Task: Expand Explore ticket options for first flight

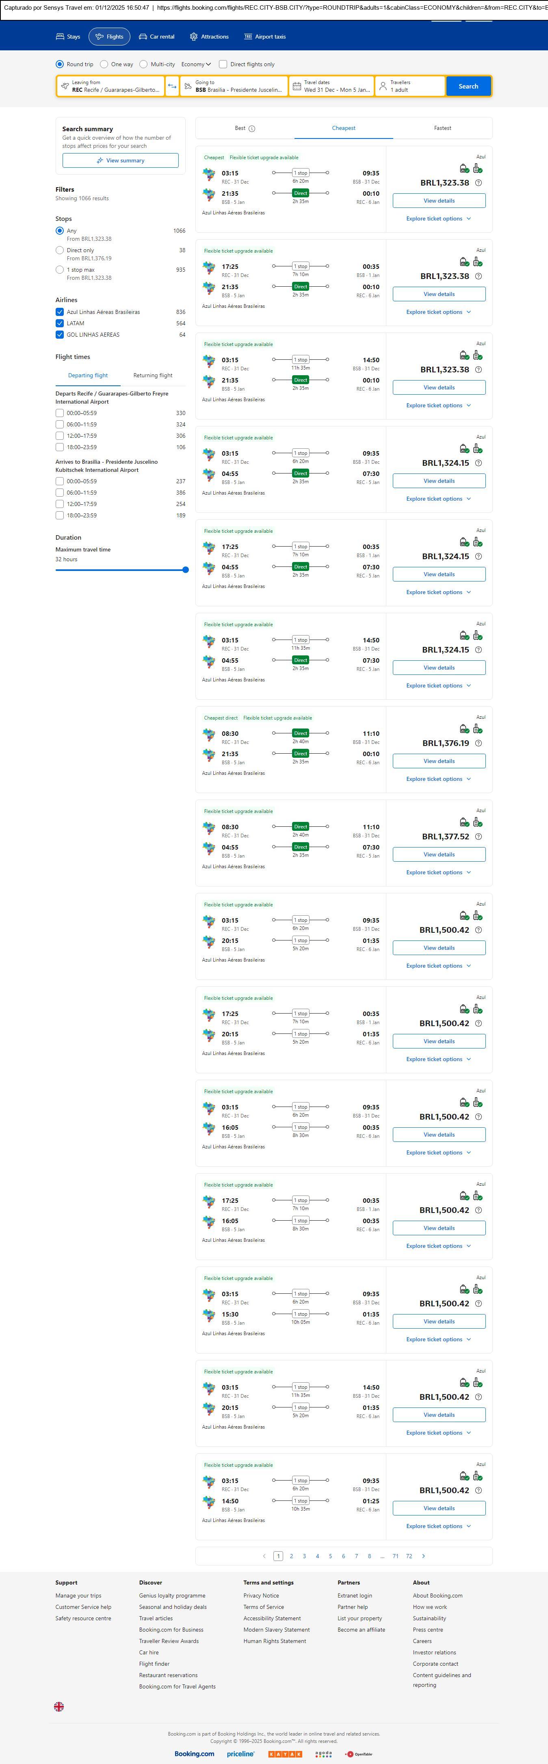Action: [438, 219]
